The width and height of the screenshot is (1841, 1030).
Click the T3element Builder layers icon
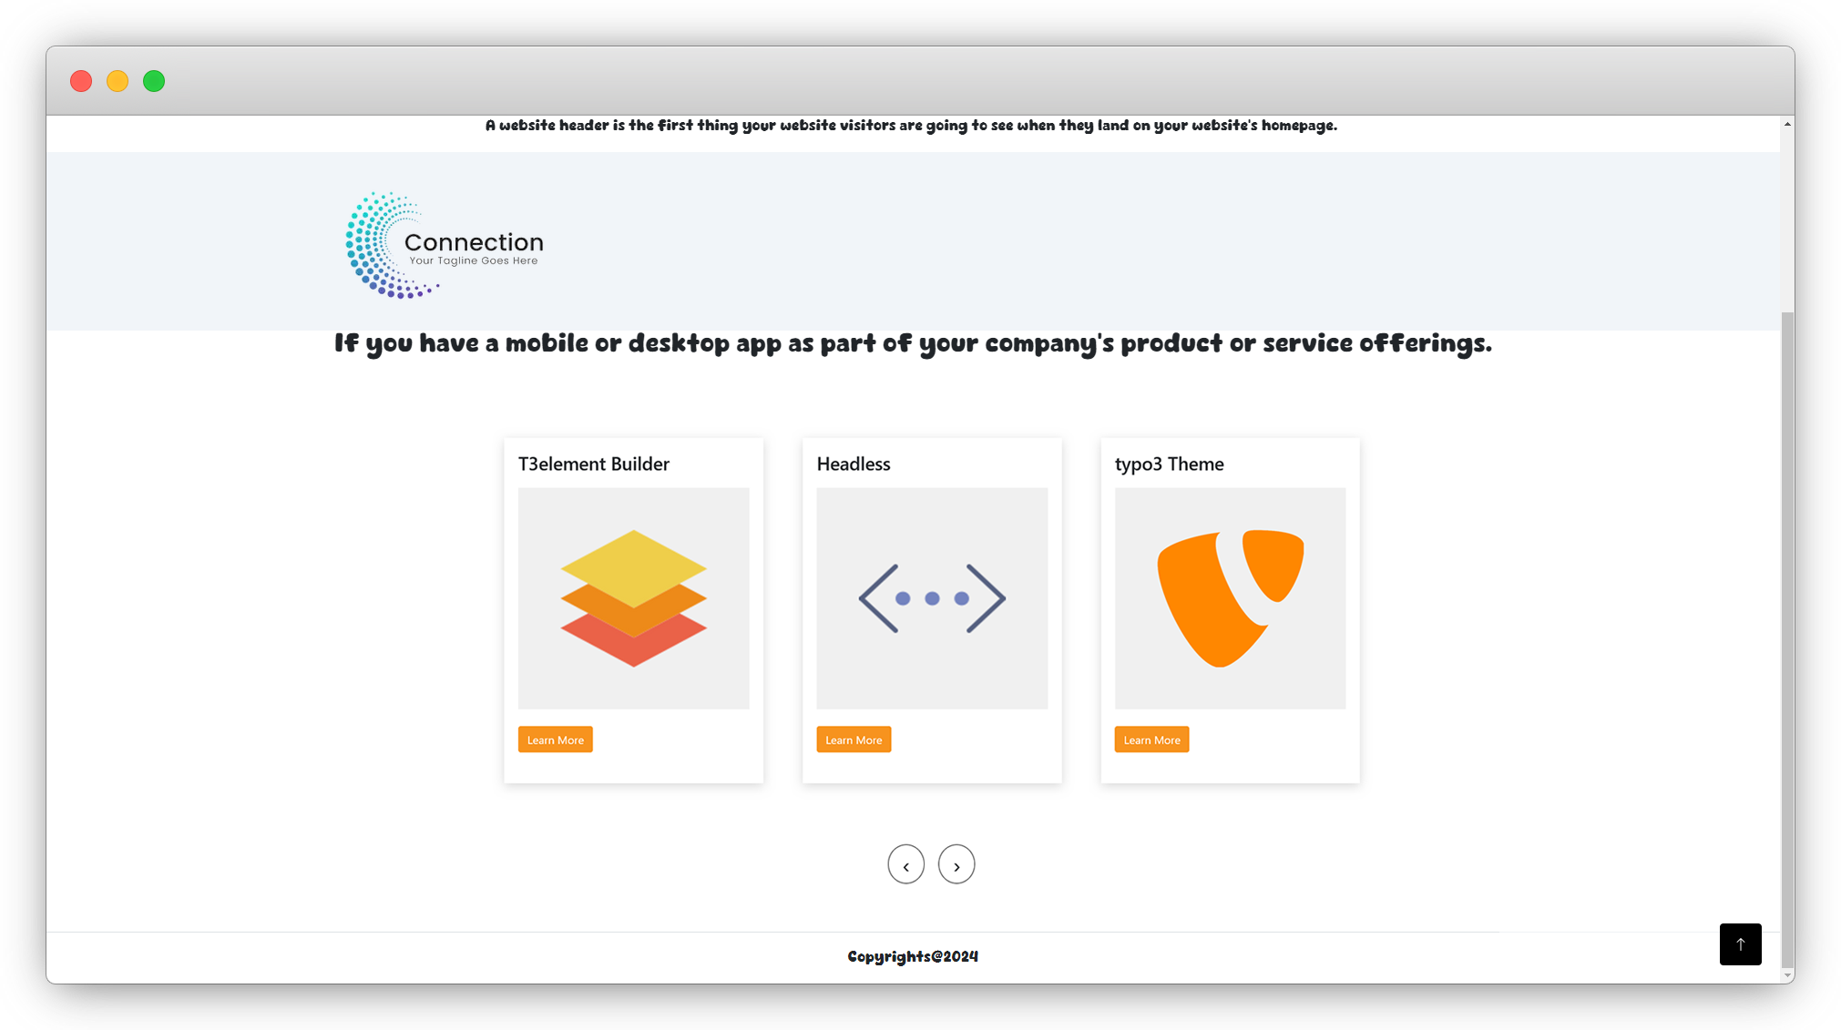coord(633,598)
